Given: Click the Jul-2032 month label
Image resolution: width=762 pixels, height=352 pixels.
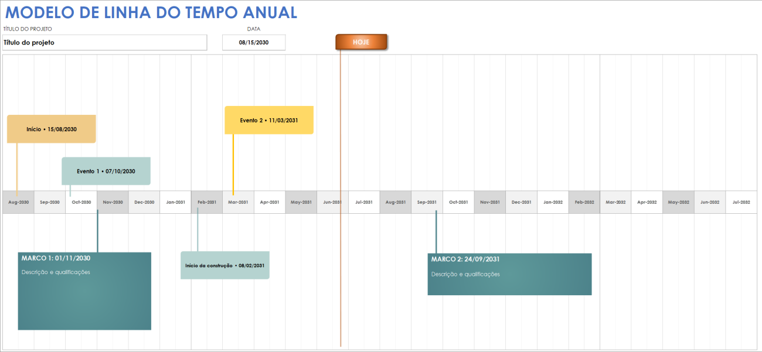Looking at the screenshot, I should (741, 201).
